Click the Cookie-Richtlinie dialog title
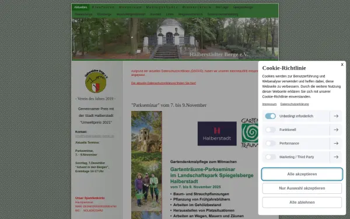 (284, 68)
